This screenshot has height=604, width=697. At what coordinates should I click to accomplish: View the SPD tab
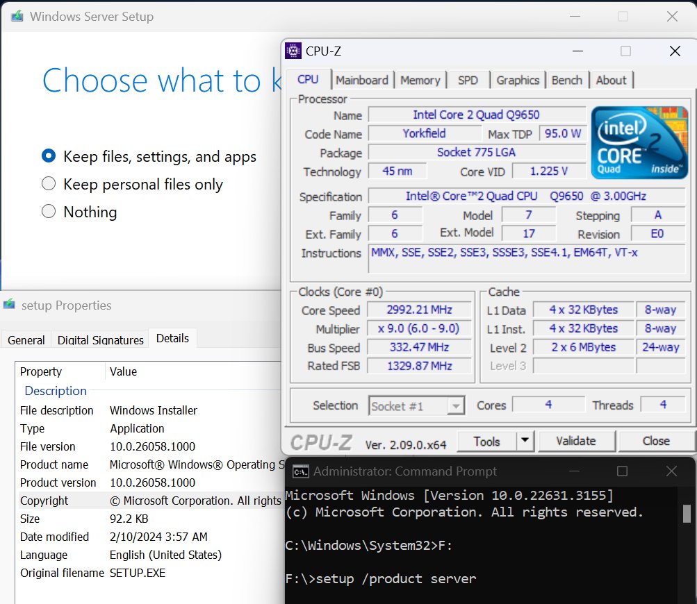pos(468,80)
